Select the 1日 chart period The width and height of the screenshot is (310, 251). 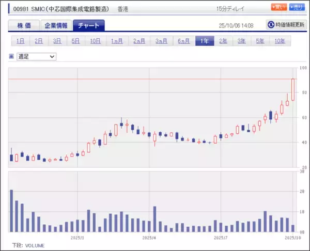[20, 41]
